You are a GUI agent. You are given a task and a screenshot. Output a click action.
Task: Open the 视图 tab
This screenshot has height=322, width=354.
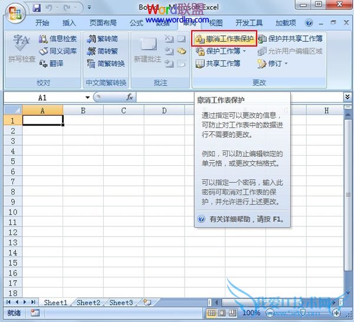pos(216,23)
